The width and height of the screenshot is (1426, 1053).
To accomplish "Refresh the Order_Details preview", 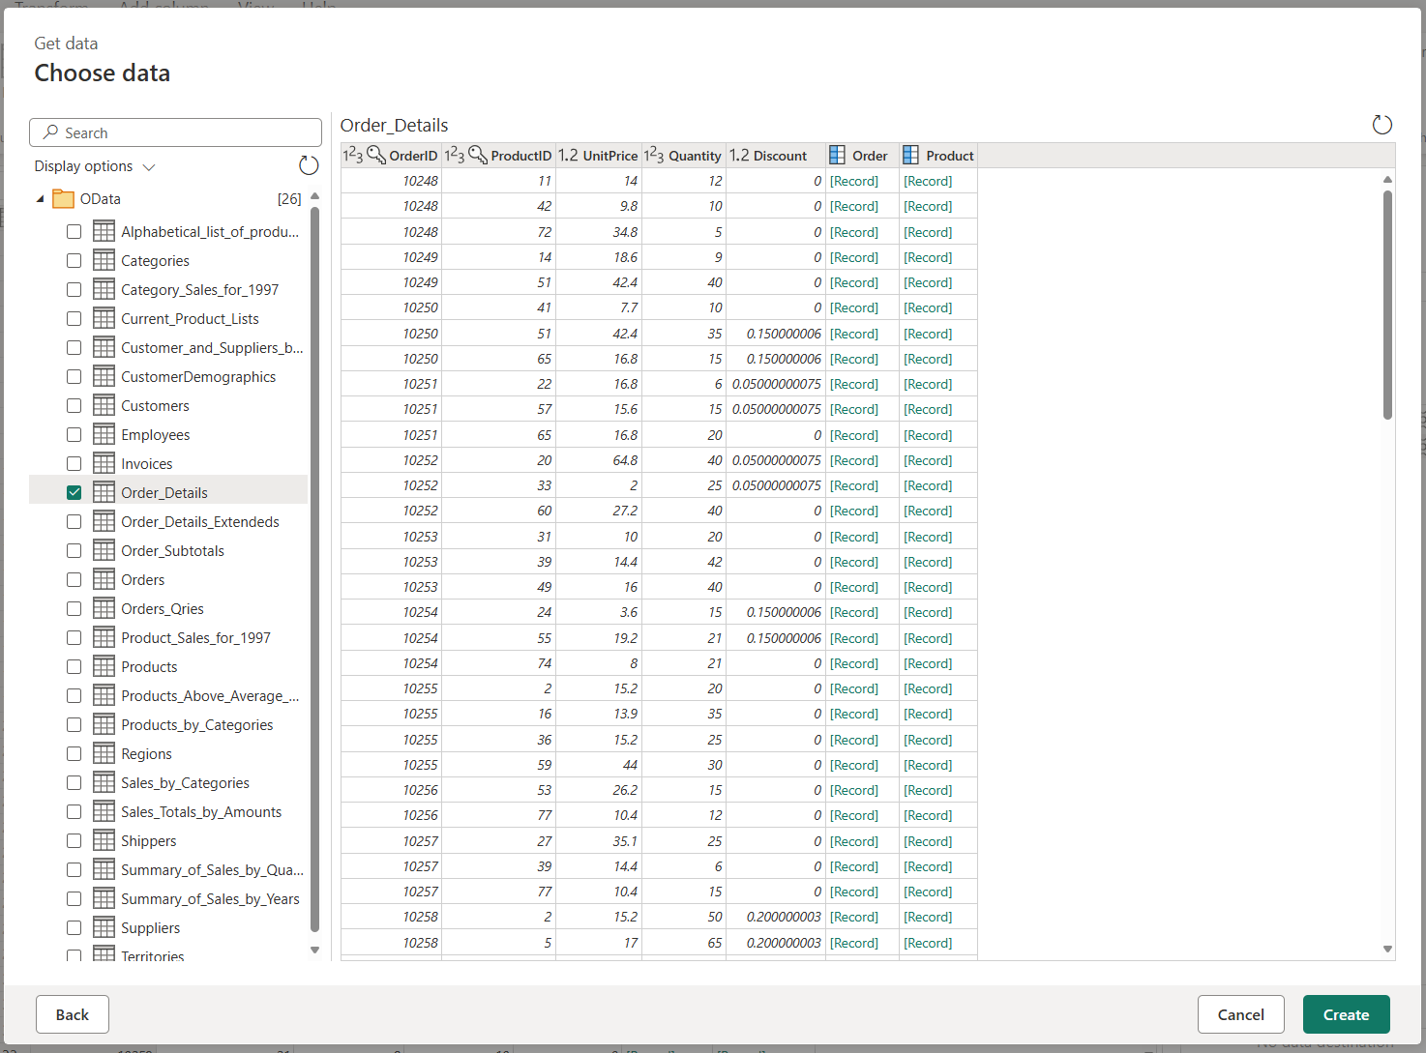I will point(1382,125).
